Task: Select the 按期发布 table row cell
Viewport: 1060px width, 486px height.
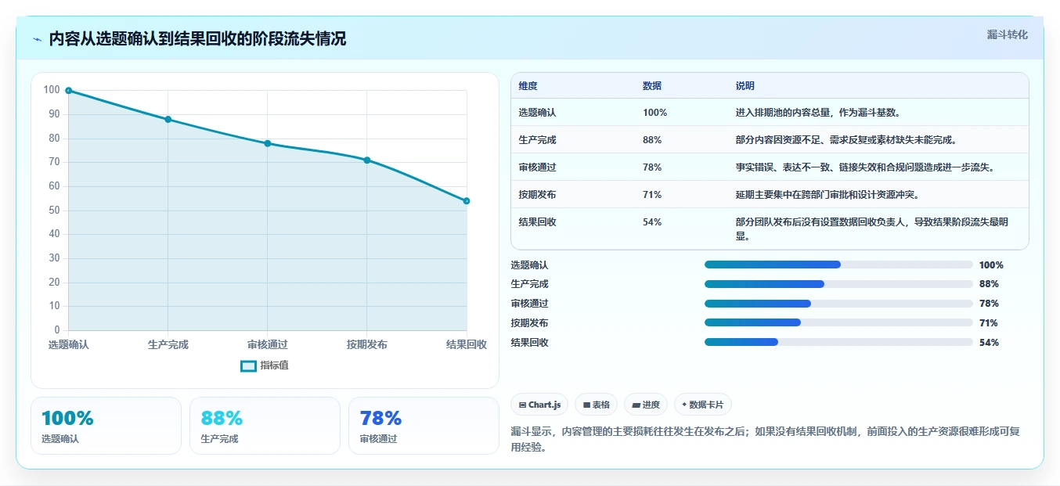Action: click(x=537, y=195)
